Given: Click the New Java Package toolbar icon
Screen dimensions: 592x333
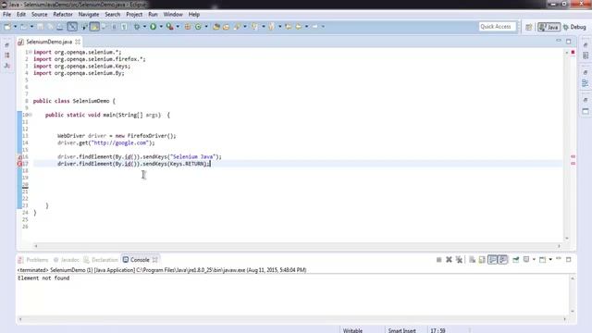Looking at the screenshot, I should tap(187, 27).
